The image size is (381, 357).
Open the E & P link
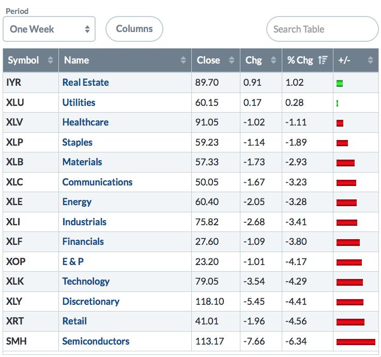[73, 261]
